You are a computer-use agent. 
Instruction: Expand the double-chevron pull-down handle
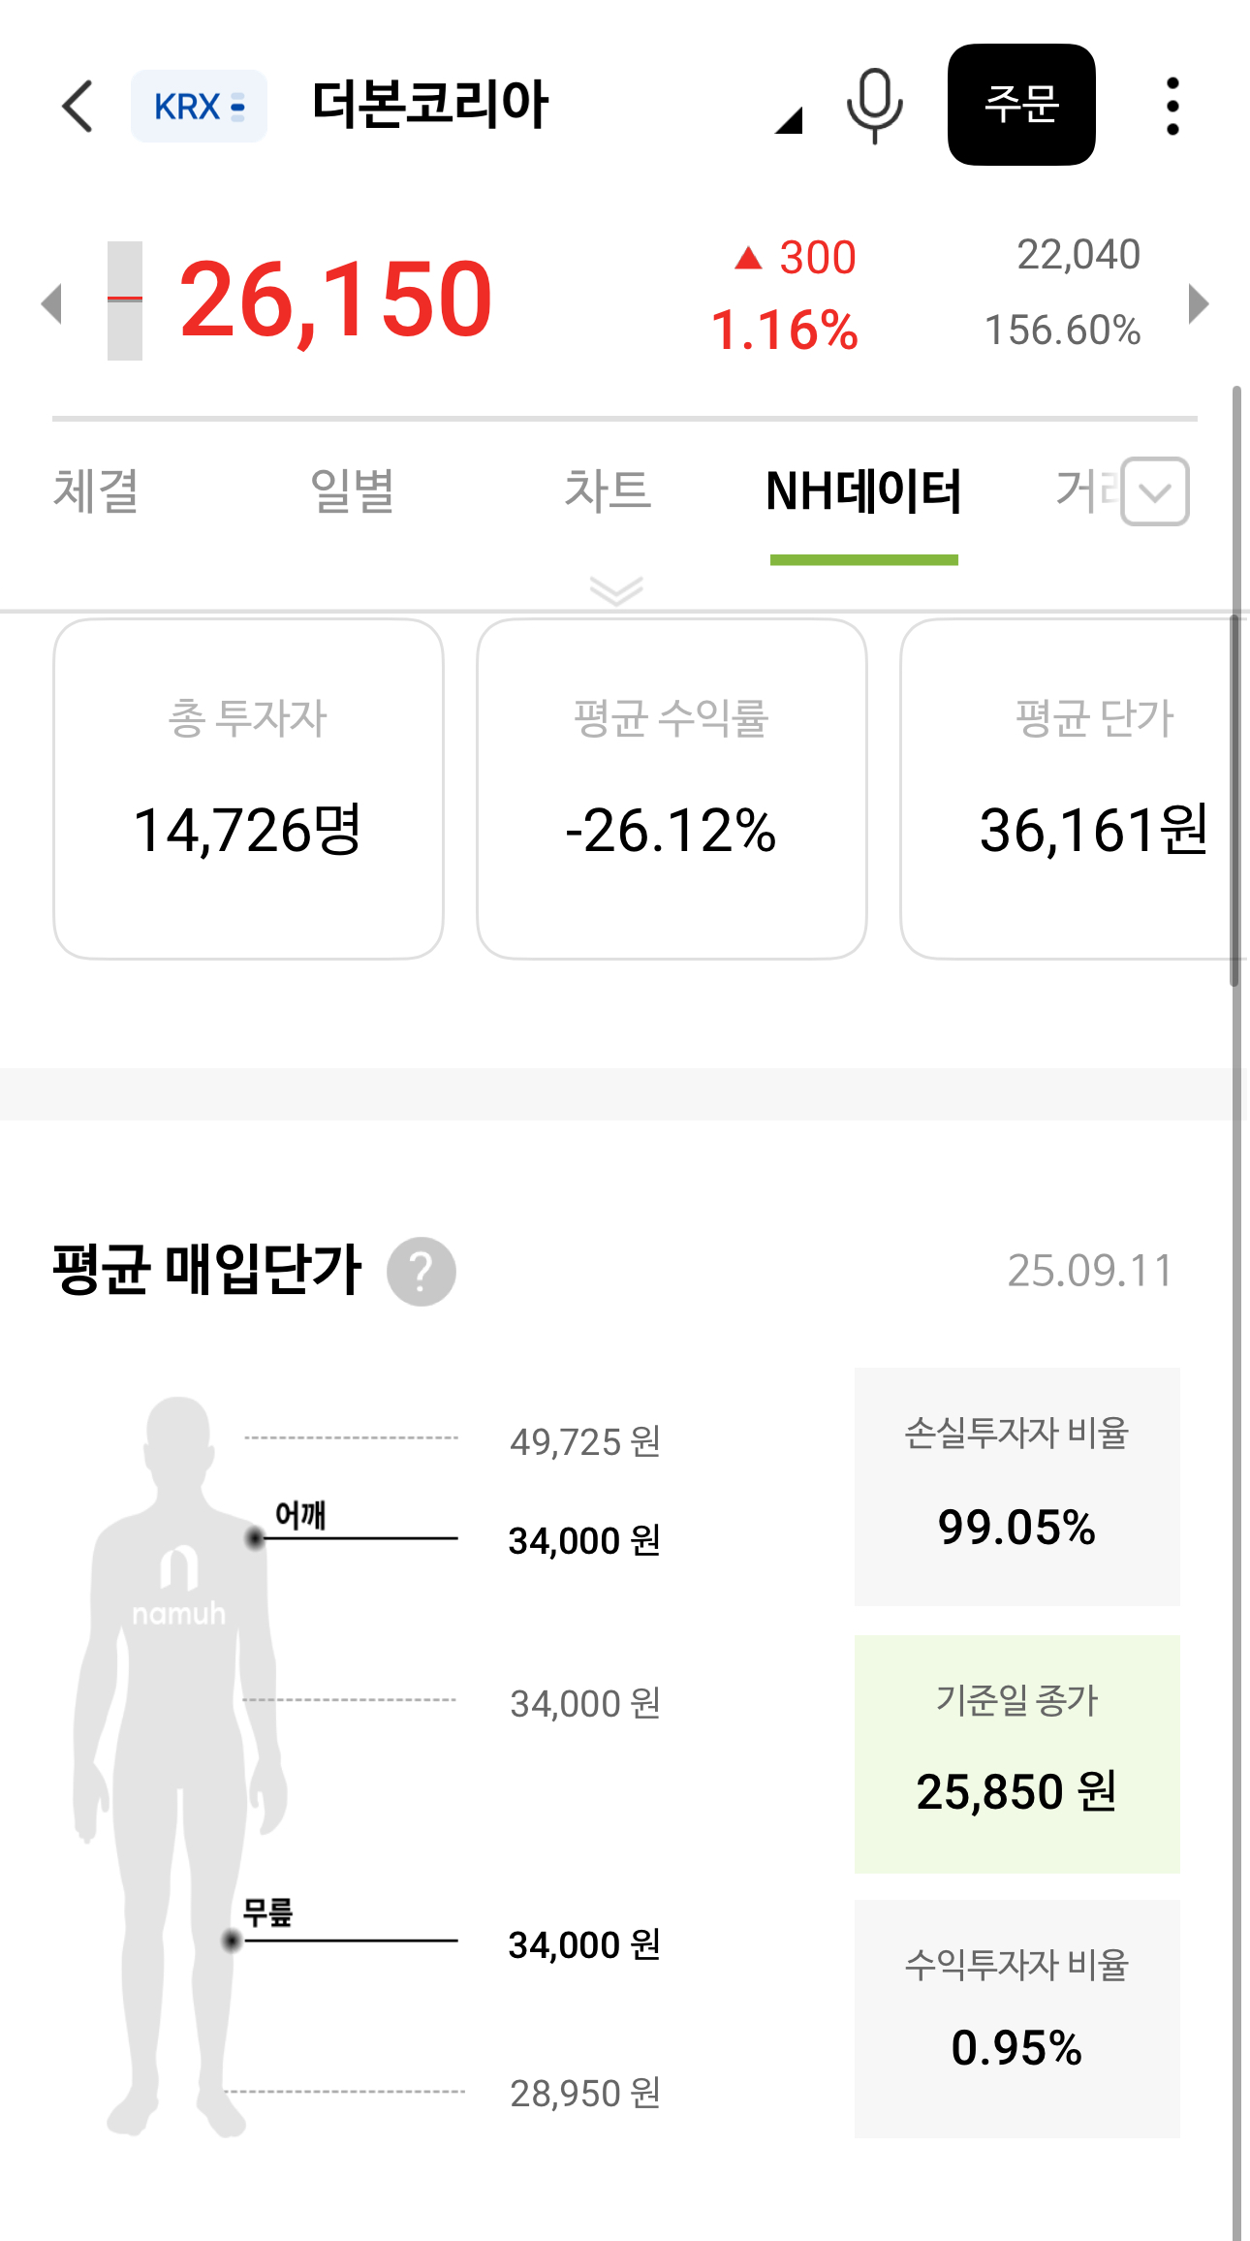pos(616,589)
